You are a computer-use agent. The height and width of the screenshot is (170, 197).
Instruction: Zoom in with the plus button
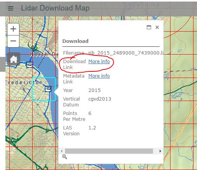coord(13,29)
